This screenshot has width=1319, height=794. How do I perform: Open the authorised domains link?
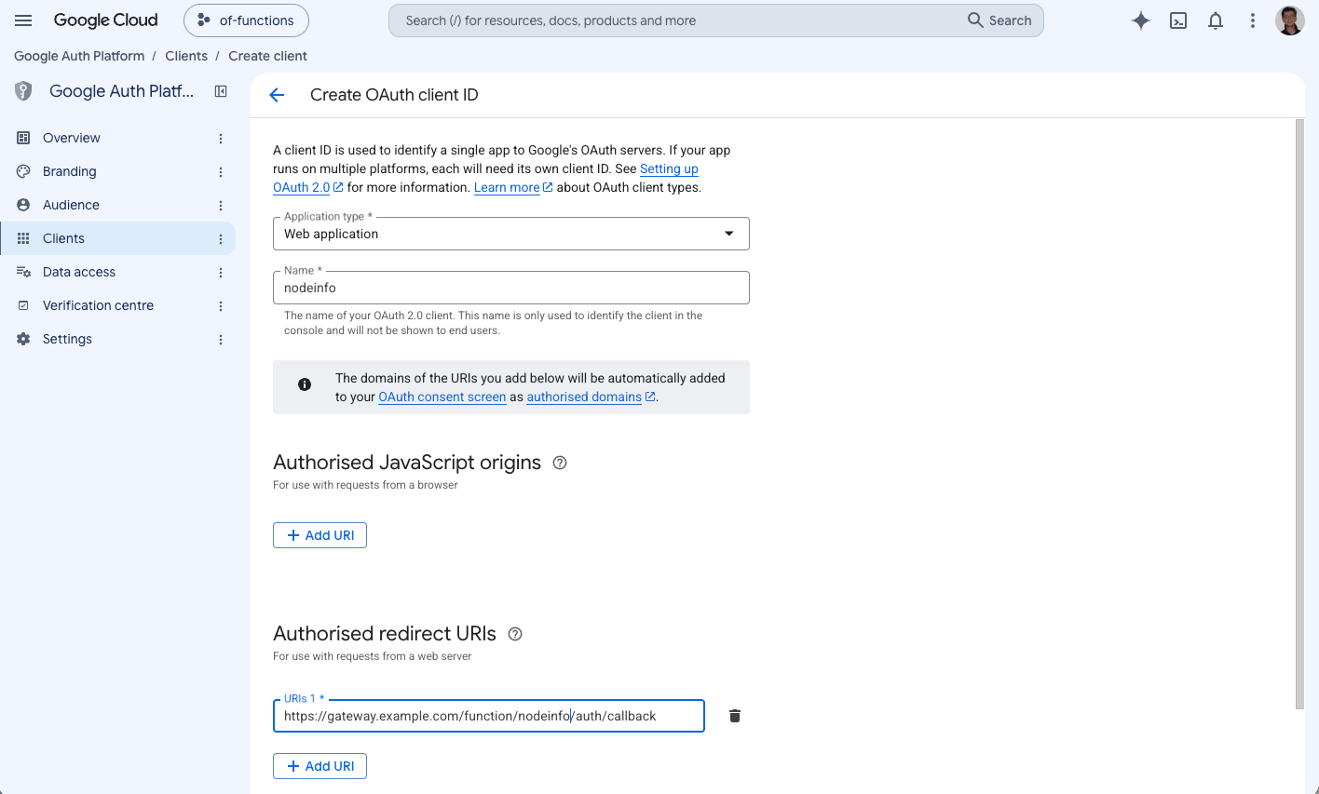pos(591,397)
